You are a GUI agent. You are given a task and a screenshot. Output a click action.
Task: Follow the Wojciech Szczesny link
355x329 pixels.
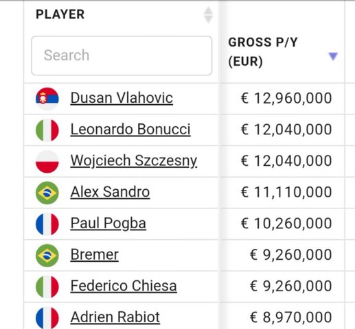tap(134, 161)
